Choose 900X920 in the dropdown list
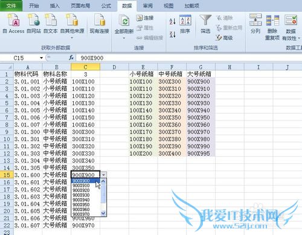Viewport: 302px width, 235px height. (x=86, y=190)
